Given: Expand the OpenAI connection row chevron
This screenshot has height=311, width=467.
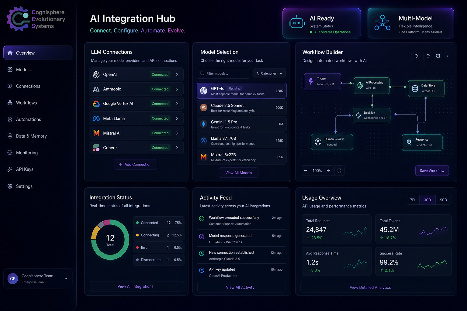Looking at the screenshot, I should click(x=177, y=74).
